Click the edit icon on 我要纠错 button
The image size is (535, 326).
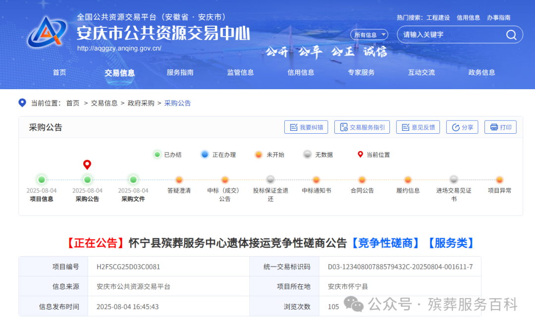click(x=293, y=127)
